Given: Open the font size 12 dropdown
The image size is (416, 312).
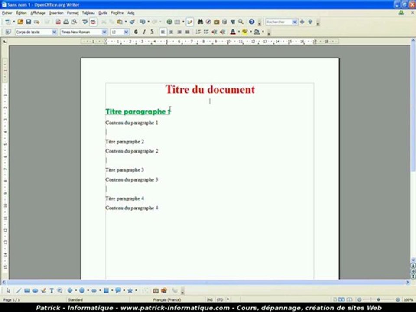Looking at the screenshot, I should point(126,32).
